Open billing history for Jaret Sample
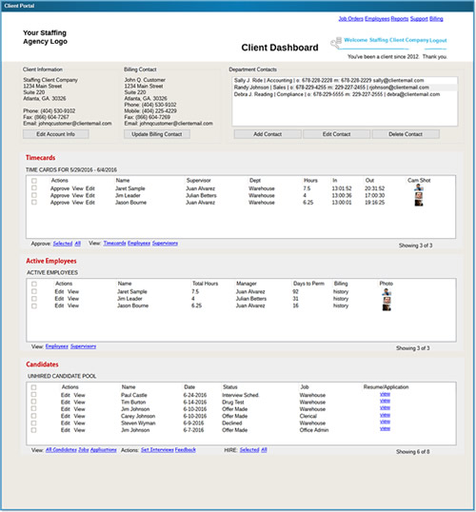 click(341, 291)
